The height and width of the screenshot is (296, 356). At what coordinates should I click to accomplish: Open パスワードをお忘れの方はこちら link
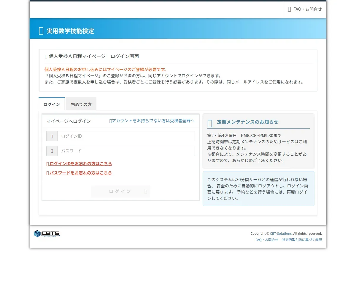tap(79, 173)
